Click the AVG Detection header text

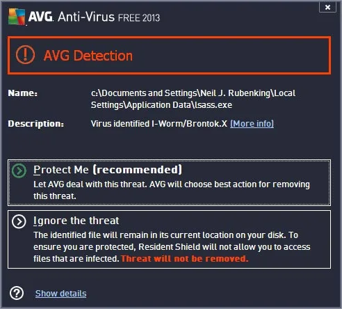(x=88, y=56)
